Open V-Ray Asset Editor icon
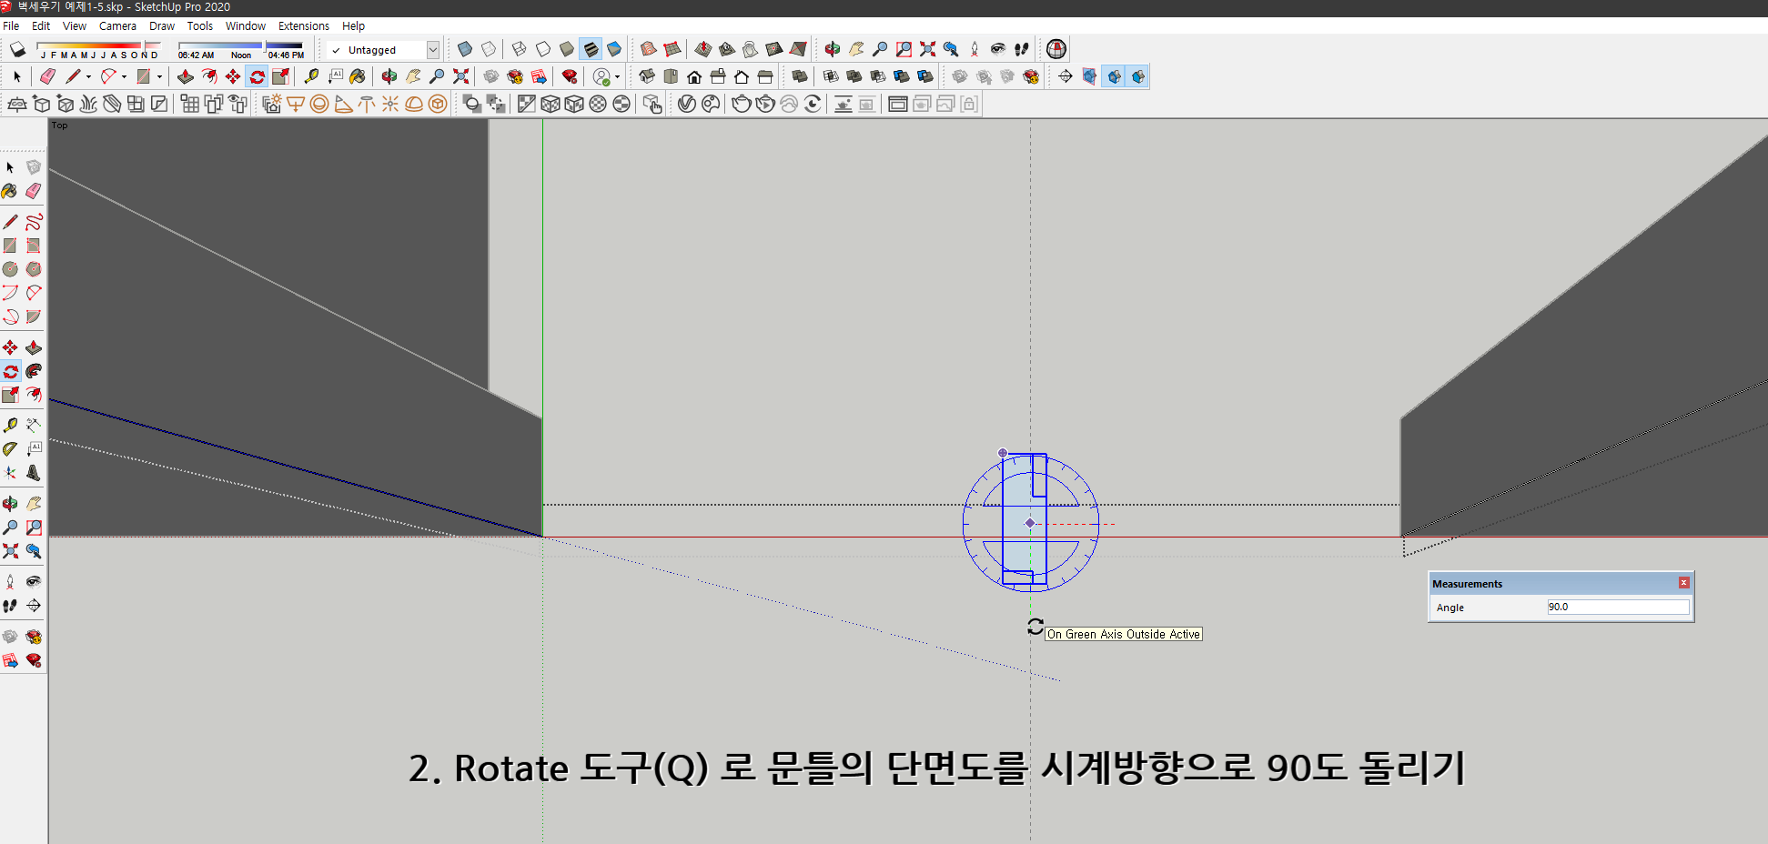 coord(687,104)
